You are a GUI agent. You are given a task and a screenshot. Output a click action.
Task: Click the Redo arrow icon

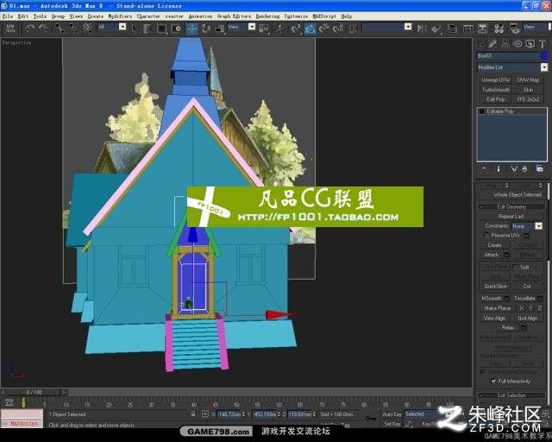click(44, 28)
